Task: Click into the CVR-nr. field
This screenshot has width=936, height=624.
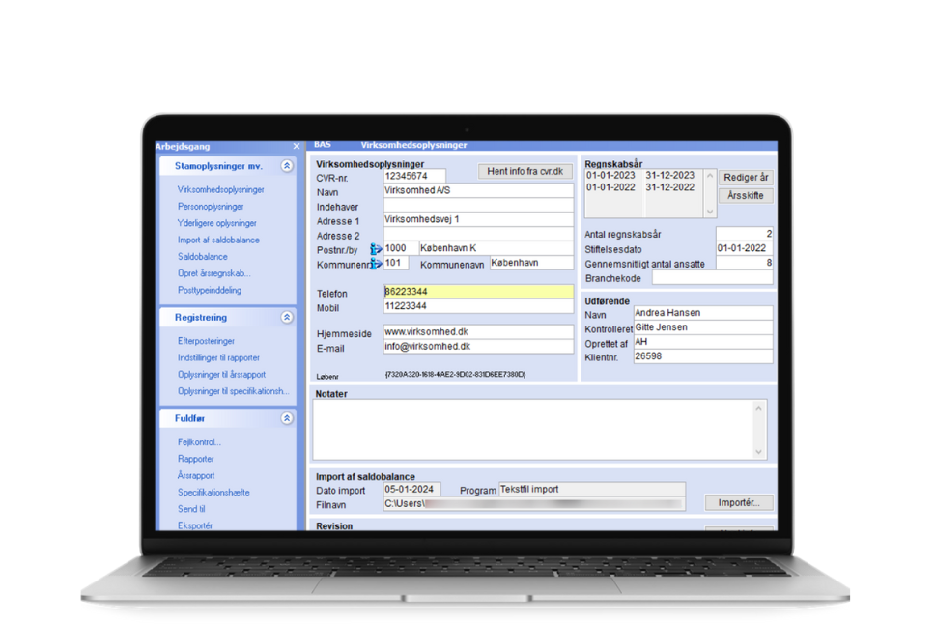Action: 414,176
